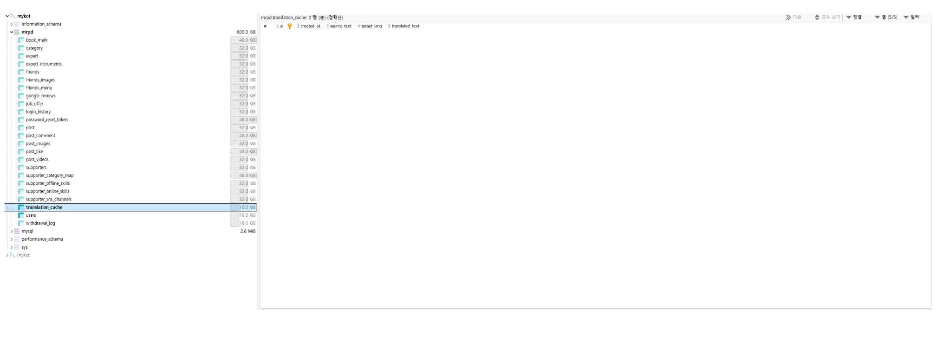Select the withdrawal_log table
Viewport: 937px width, 358px height.
(x=40, y=223)
